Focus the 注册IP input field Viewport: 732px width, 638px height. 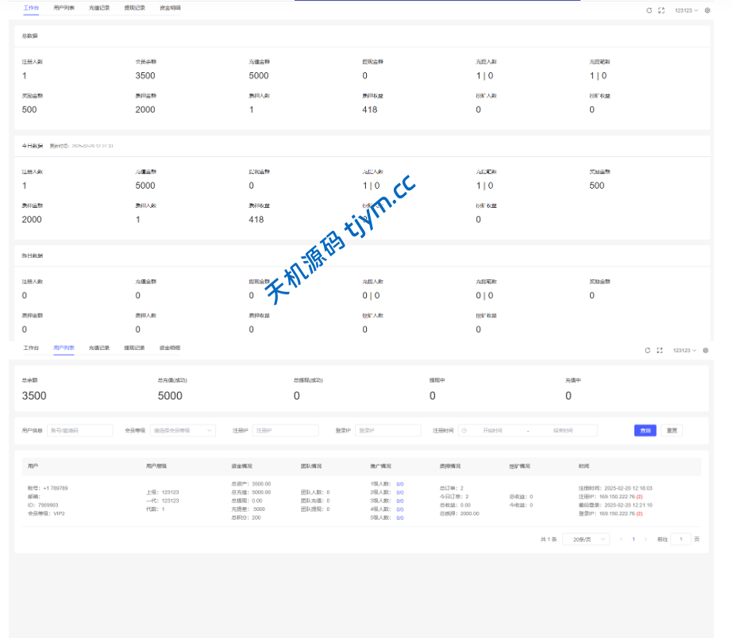point(285,430)
